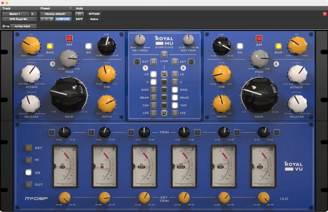Solo the LR channel meter
Screen dimensions: 328x212
[51, 132]
